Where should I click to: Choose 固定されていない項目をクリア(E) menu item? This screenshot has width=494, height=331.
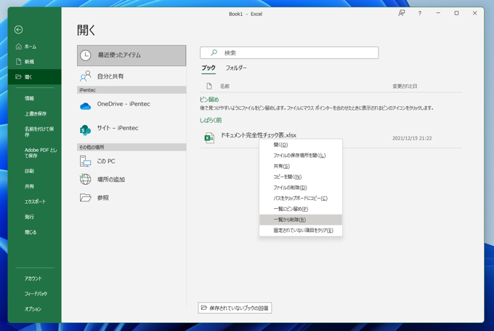click(301, 231)
